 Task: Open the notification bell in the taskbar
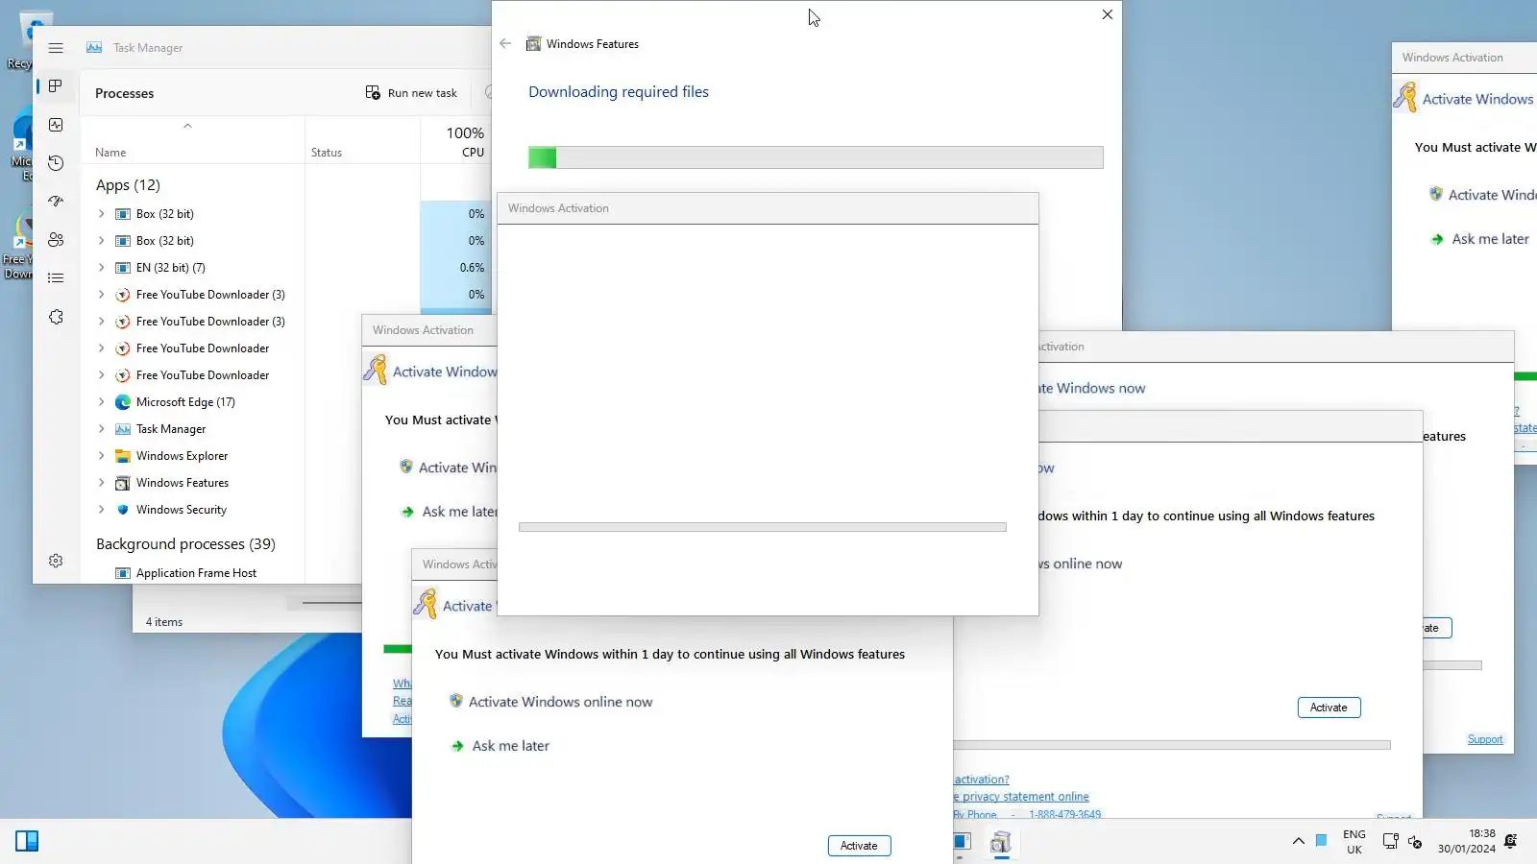[x=1510, y=841]
